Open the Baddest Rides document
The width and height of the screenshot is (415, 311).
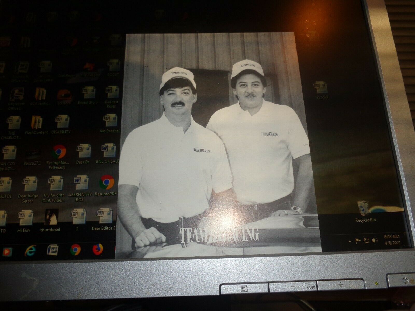pos(112,97)
